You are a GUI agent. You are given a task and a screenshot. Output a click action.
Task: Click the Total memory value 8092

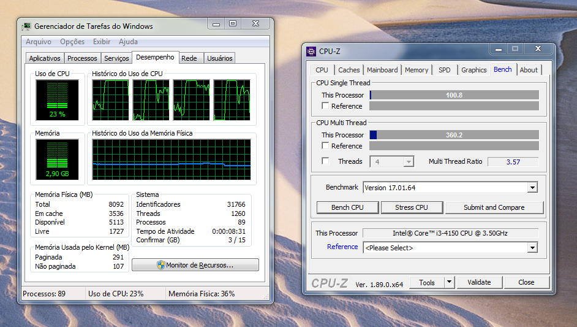[x=116, y=204]
